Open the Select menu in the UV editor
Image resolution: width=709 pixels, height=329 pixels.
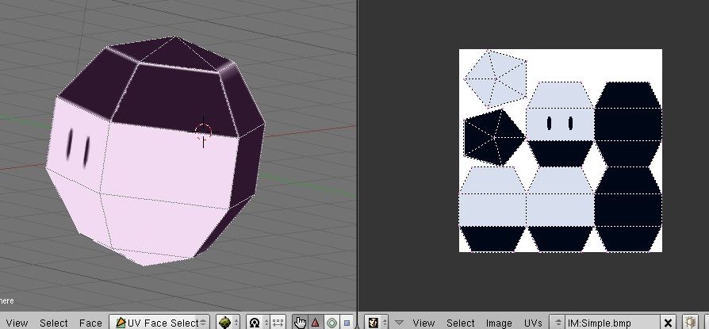pyautogui.click(x=460, y=323)
